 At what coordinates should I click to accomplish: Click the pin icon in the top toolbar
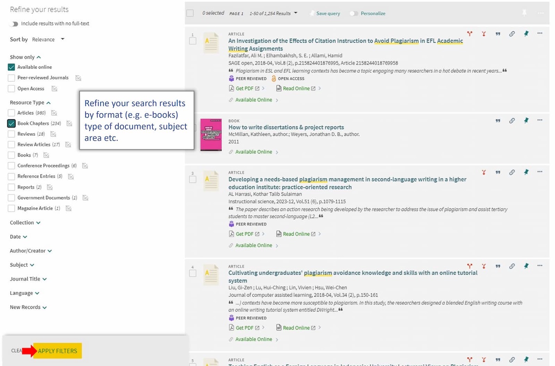pyautogui.click(x=524, y=13)
